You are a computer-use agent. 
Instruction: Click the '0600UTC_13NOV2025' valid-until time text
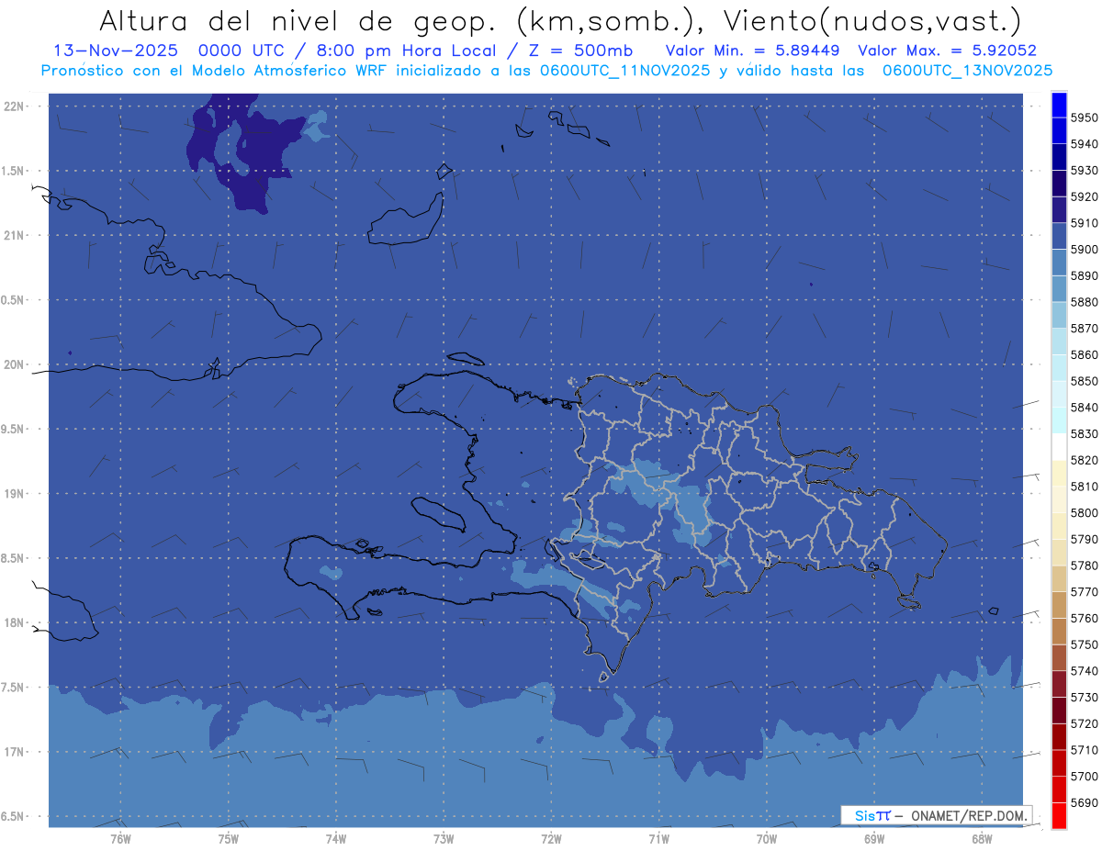pyautogui.click(x=967, y=70)
